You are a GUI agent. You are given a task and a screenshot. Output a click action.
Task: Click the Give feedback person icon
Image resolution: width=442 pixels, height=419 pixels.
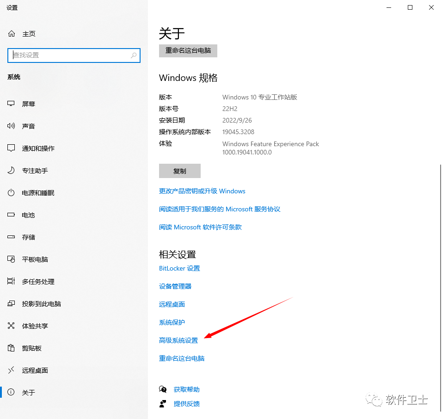pyautogui.click(x=163, y=404)
